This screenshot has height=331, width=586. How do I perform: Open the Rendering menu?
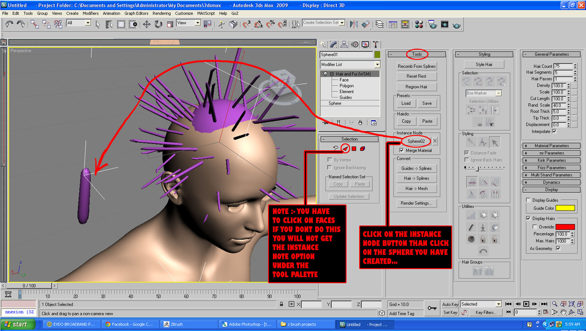161,13
